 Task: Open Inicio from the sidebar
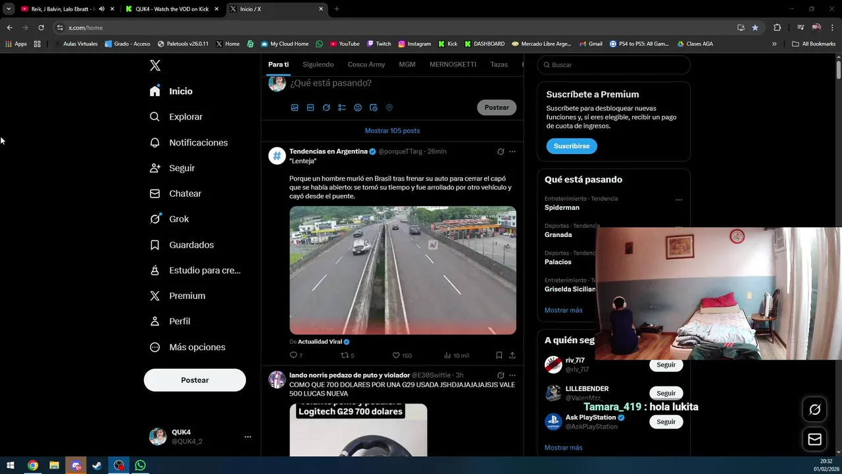172,91
